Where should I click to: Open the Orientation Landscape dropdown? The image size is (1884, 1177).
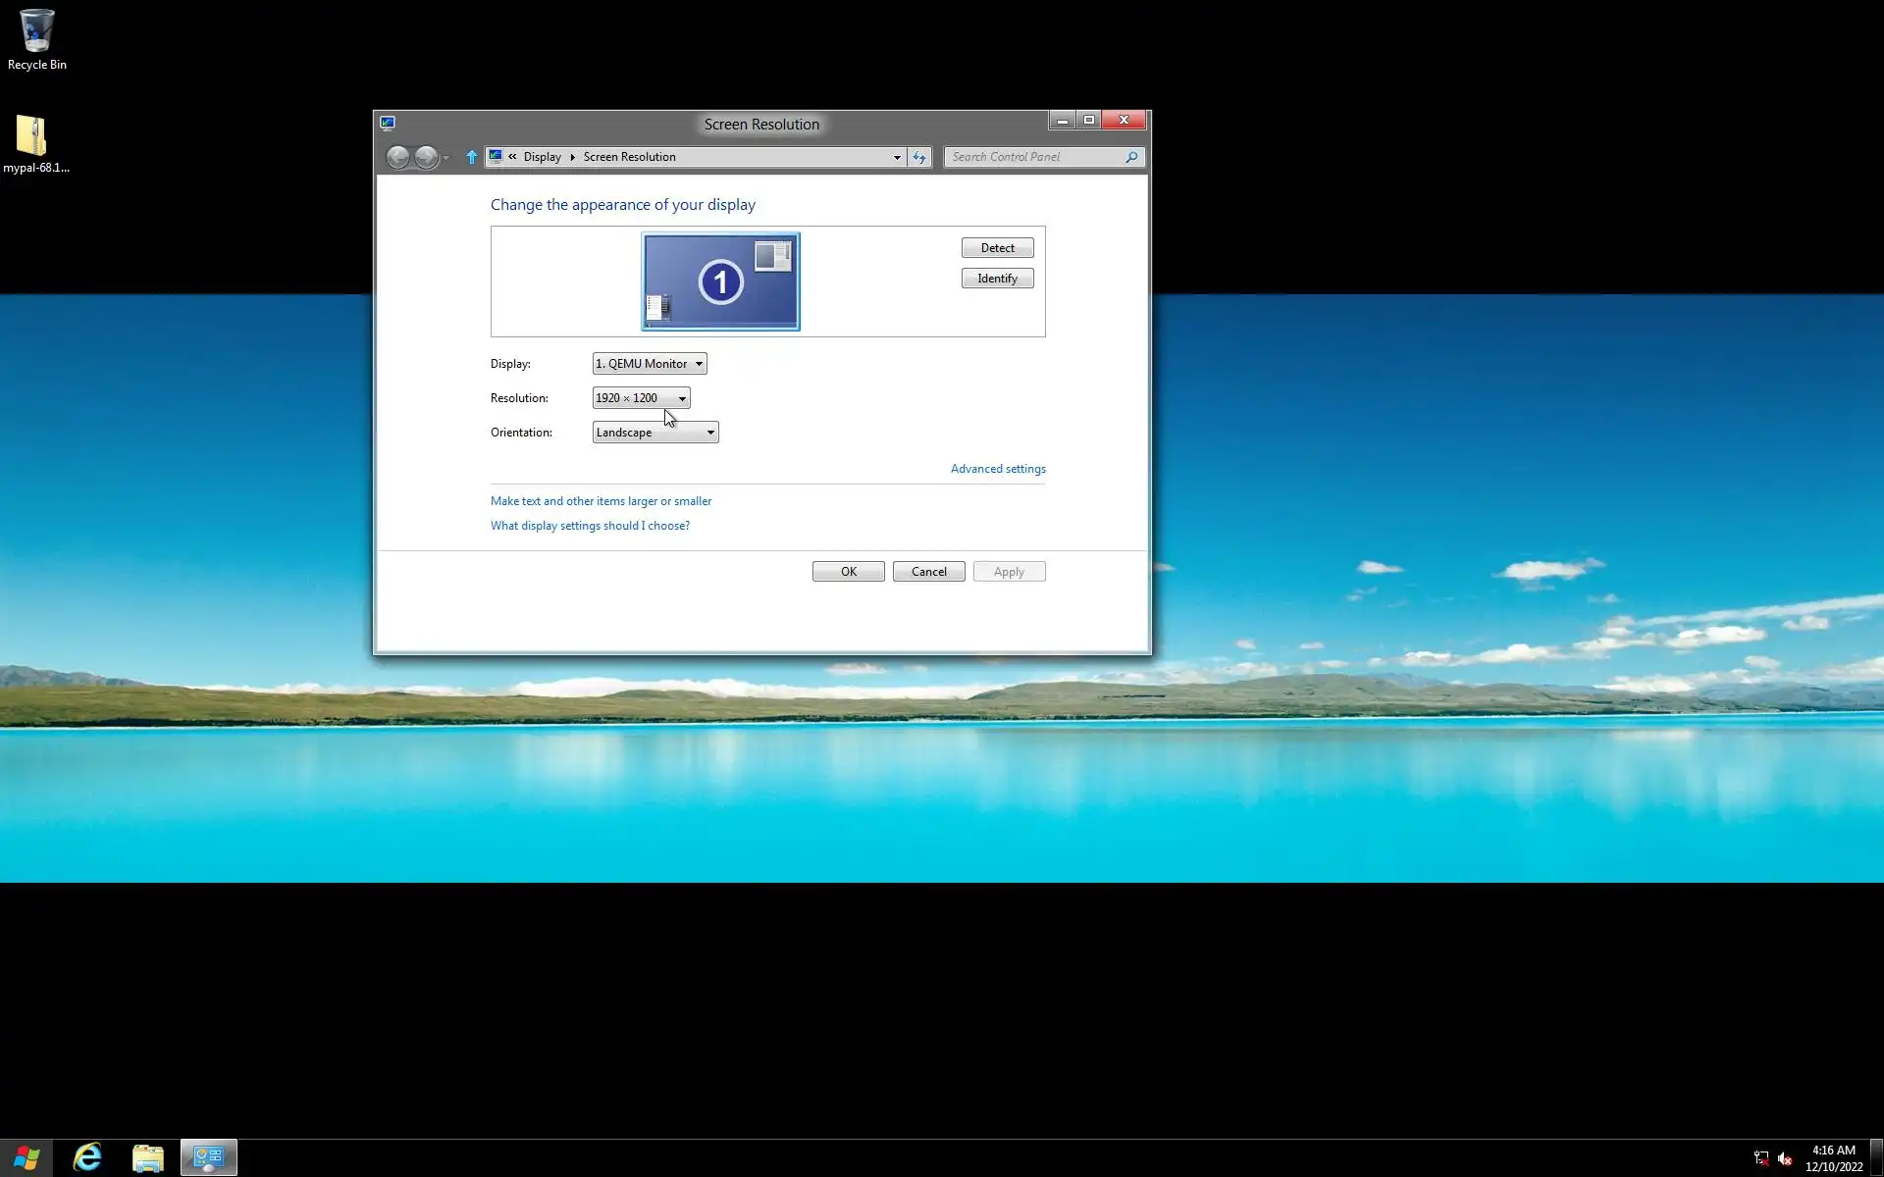coord(654,433)
